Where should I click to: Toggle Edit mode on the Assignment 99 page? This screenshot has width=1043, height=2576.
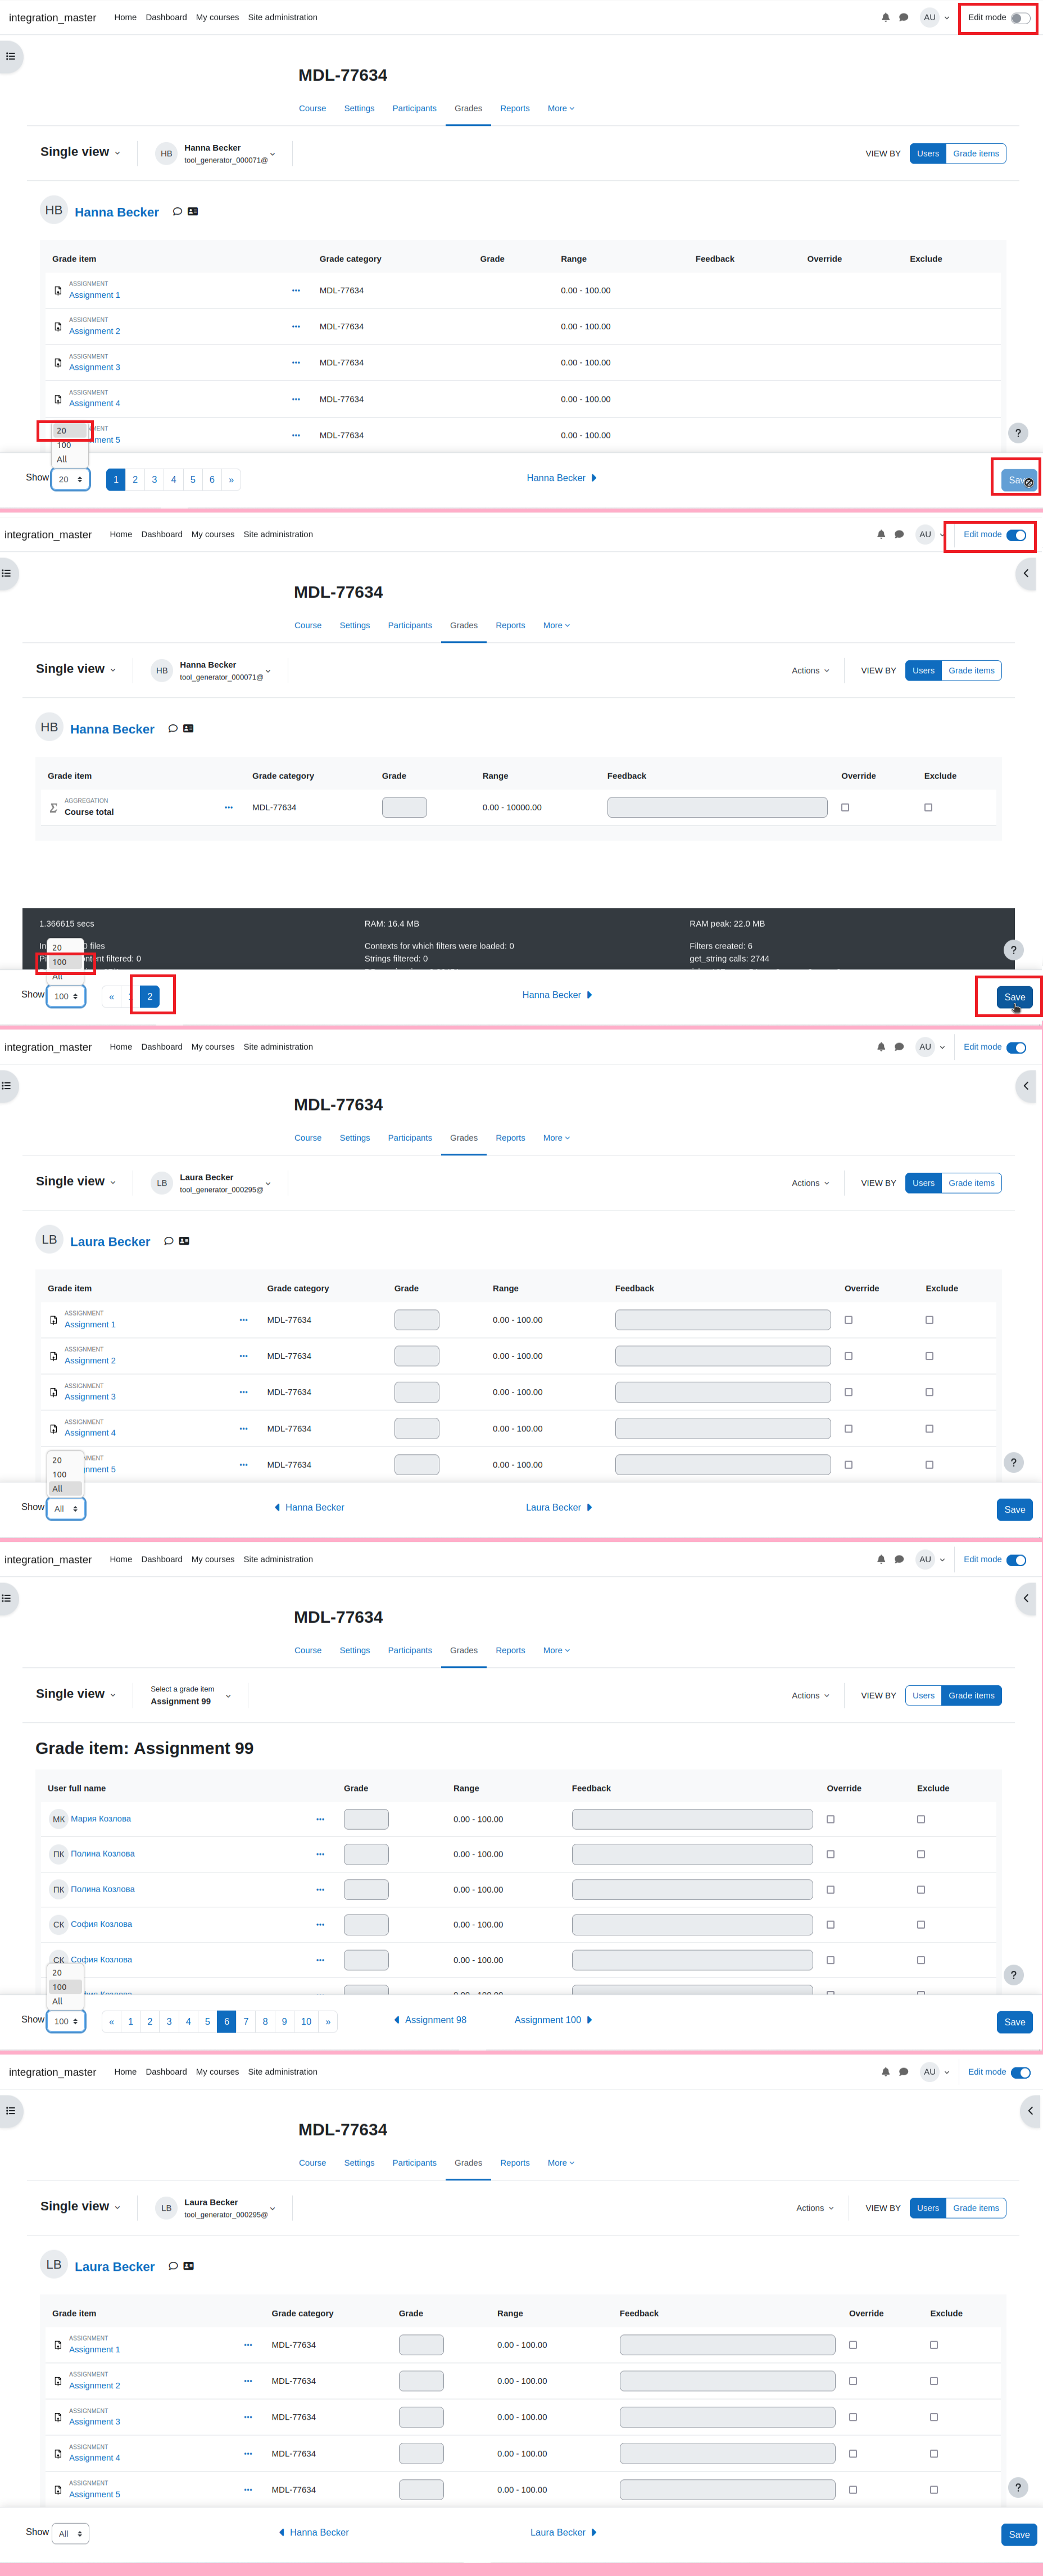[1016, 1560]
